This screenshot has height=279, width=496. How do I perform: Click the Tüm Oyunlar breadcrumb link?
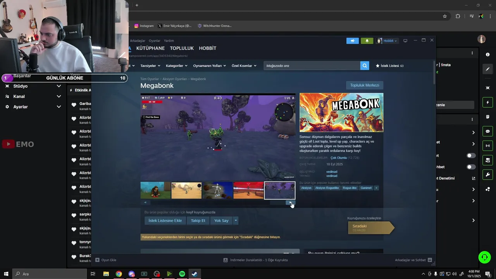(150, 79)
